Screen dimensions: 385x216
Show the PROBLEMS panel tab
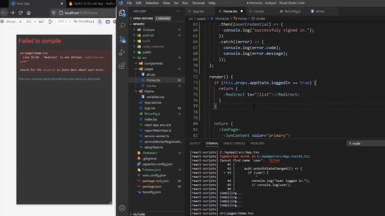click(x=257, y=143)
